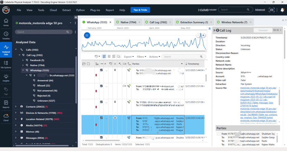Click the phone call type column header icon
Image resolution: width=287 pixels, height=151 pixels.
point(129,64)
